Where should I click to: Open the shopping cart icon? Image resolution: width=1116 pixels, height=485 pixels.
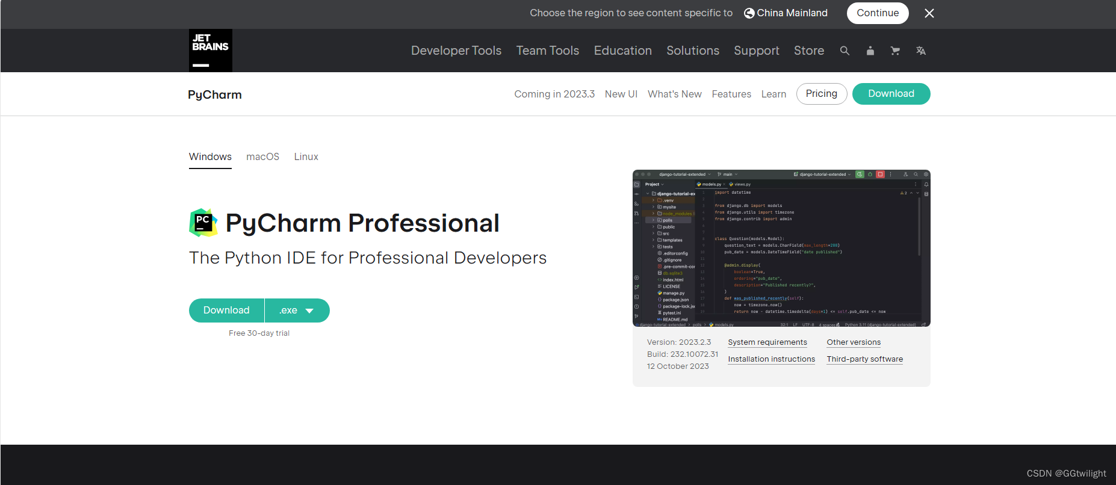pos(895,51)
